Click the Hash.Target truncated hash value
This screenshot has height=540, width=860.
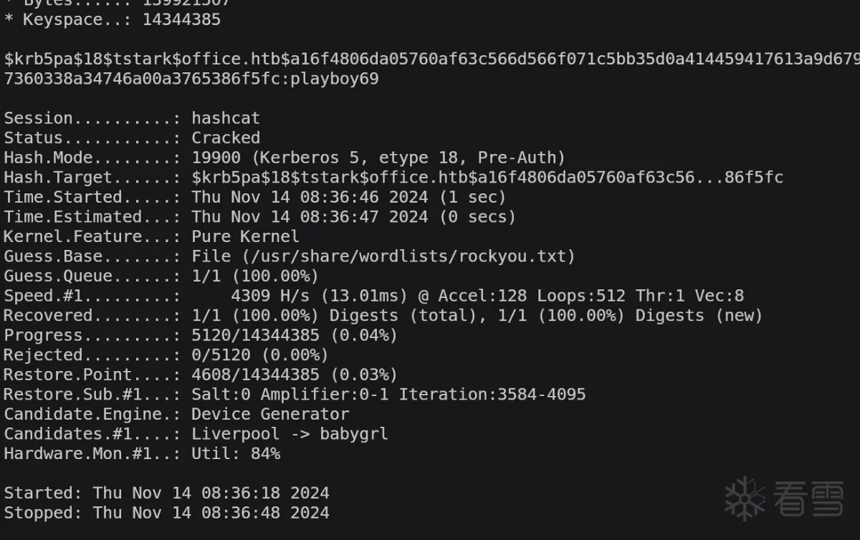[x=487, y=178]
